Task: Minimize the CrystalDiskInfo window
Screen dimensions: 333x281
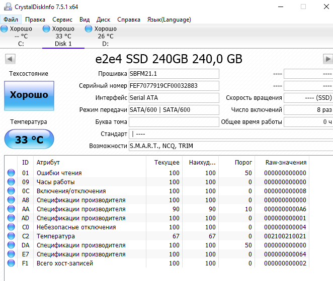Action: coord(281,7)
